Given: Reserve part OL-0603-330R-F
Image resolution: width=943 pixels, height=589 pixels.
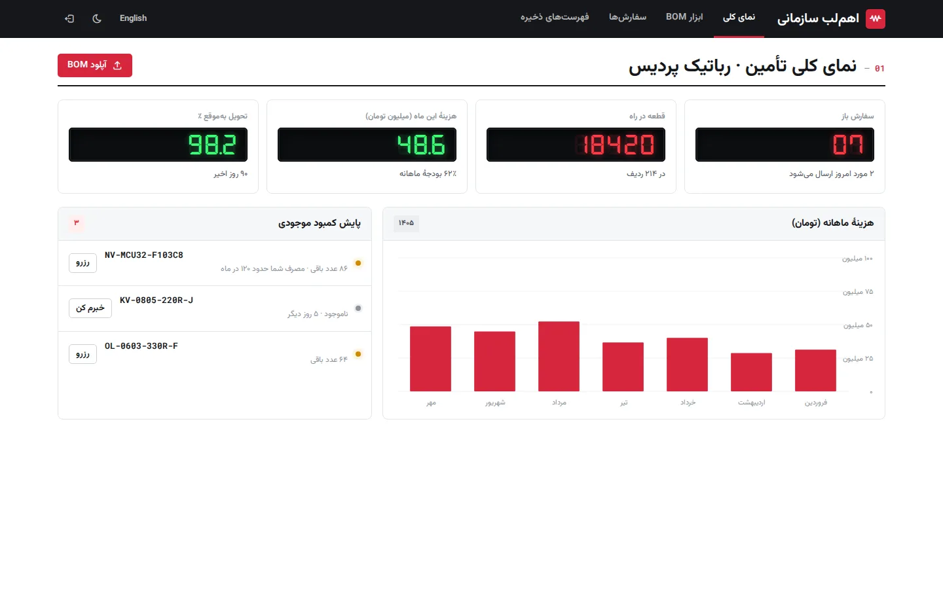Looking at the screenshot, I should click(x=83, y=354).
